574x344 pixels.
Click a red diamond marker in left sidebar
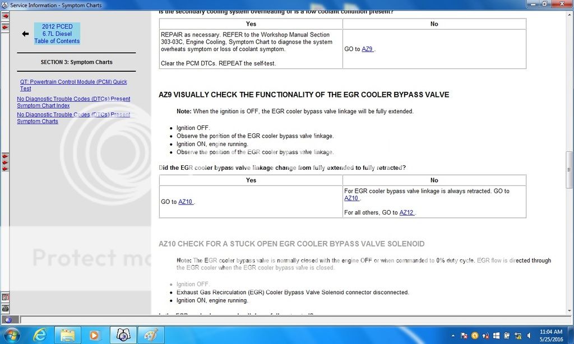click(5, 162)
